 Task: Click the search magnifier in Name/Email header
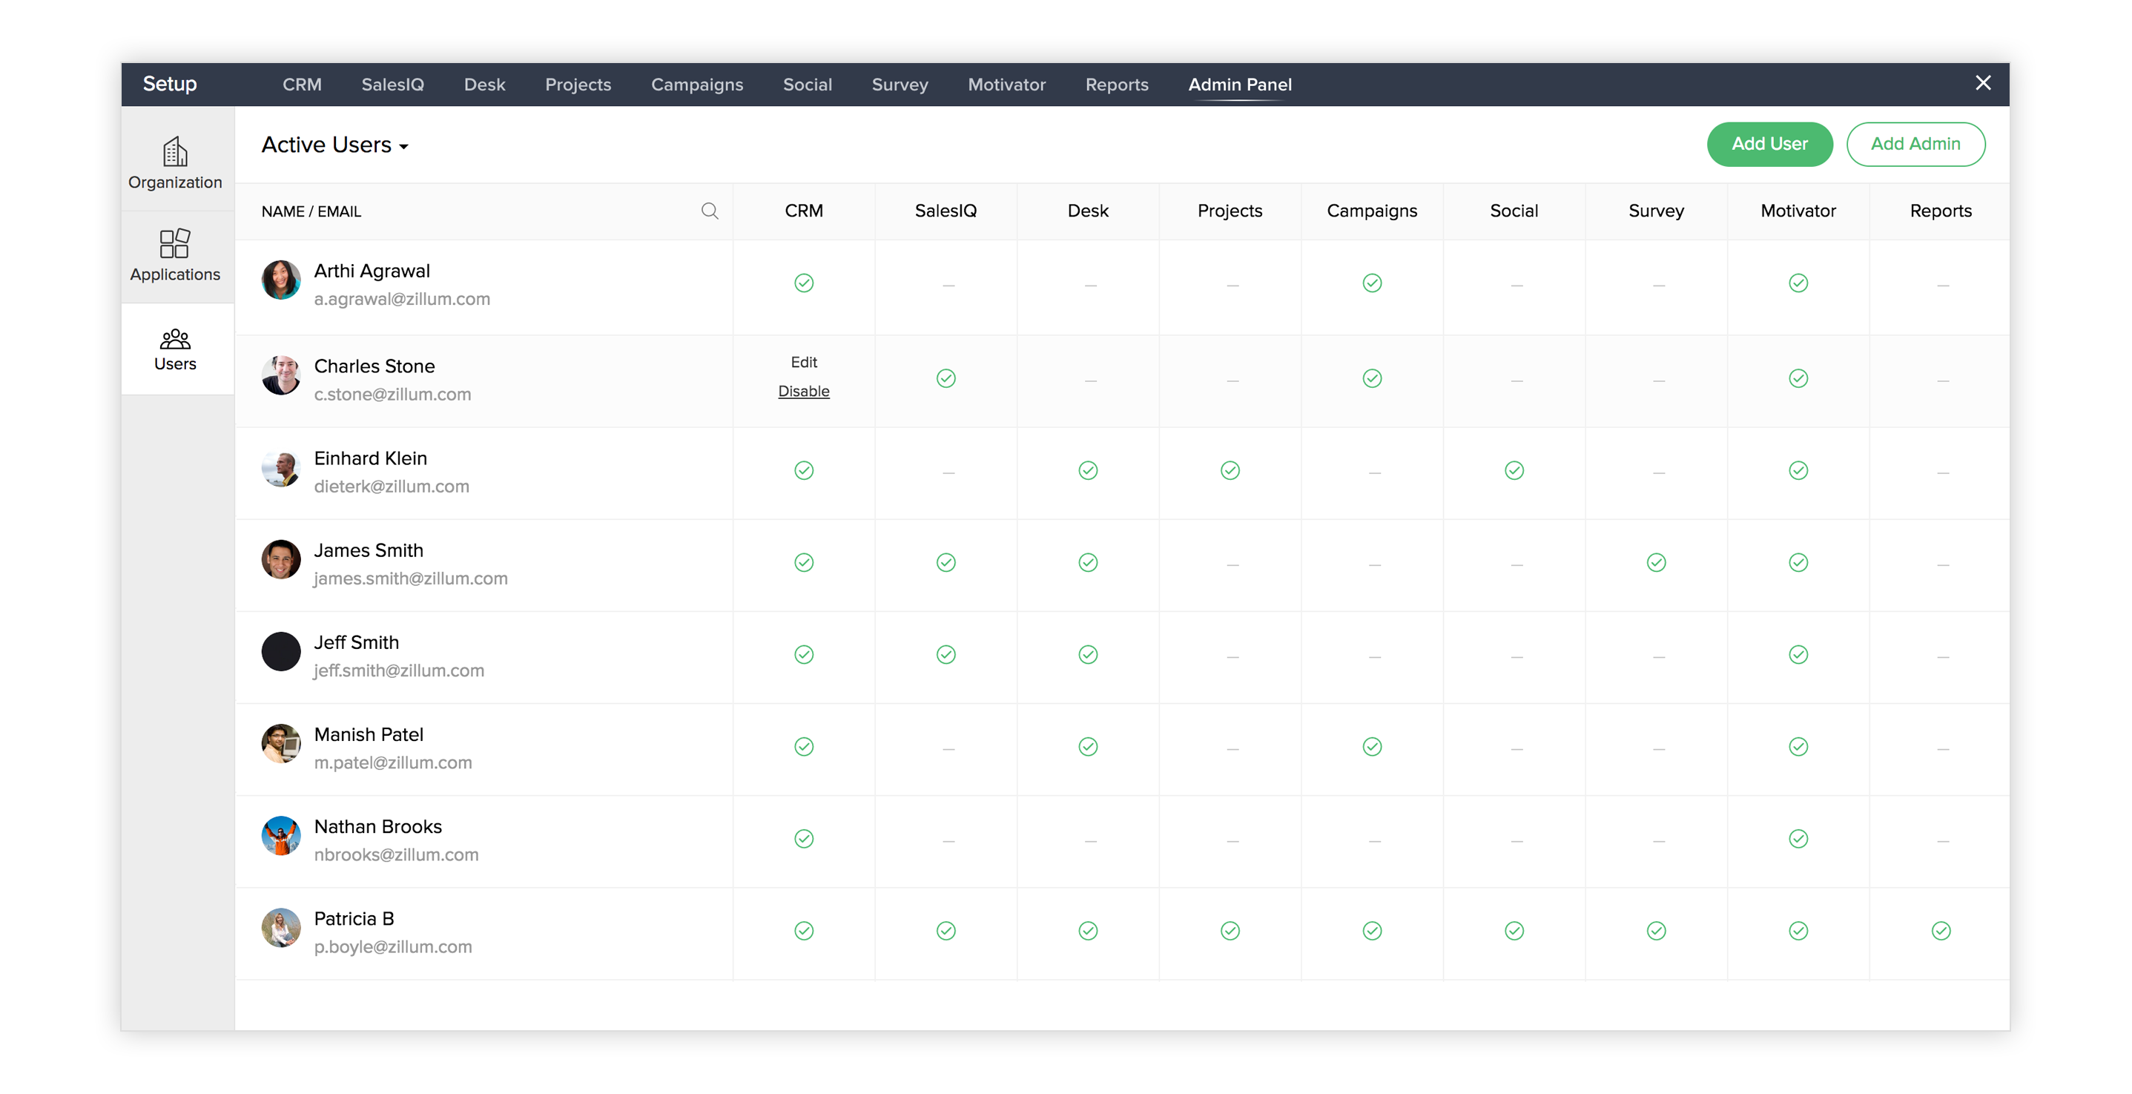(x=709, y=211)
